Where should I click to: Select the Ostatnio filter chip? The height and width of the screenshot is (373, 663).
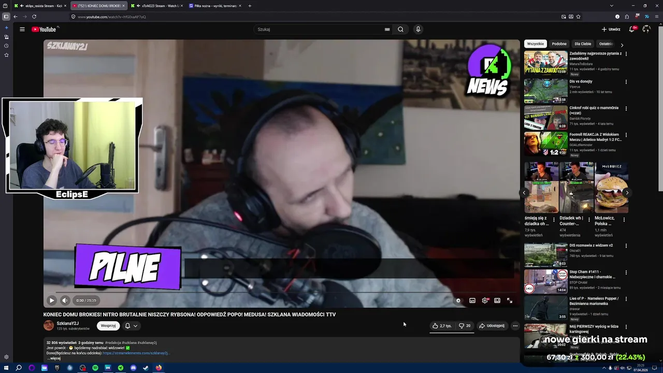point(606,44)
